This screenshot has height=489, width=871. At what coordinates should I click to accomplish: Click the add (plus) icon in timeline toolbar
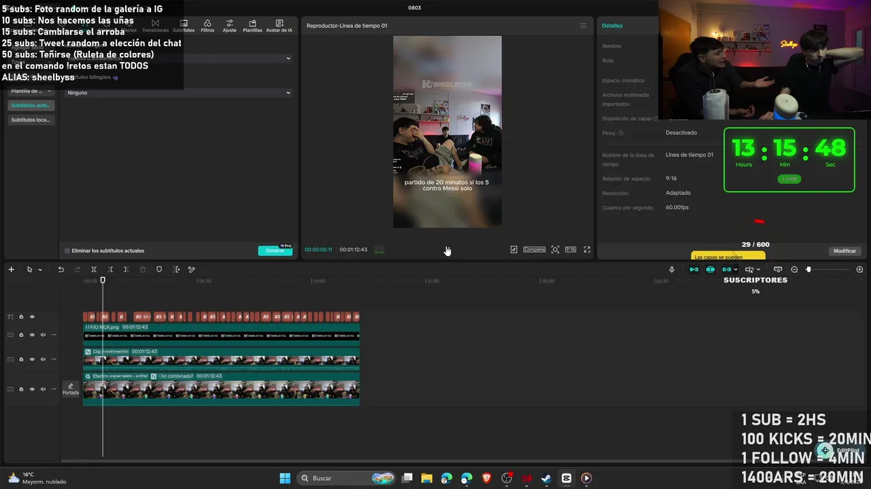point(11,270)
